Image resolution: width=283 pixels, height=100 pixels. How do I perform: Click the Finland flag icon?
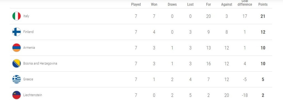[16, 32]
